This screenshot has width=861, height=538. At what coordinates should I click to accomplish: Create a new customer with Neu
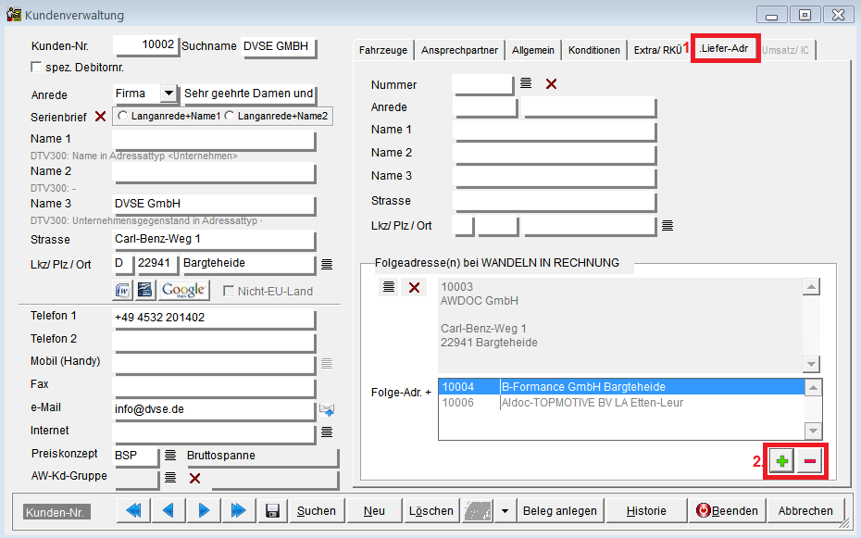point(375,511)
